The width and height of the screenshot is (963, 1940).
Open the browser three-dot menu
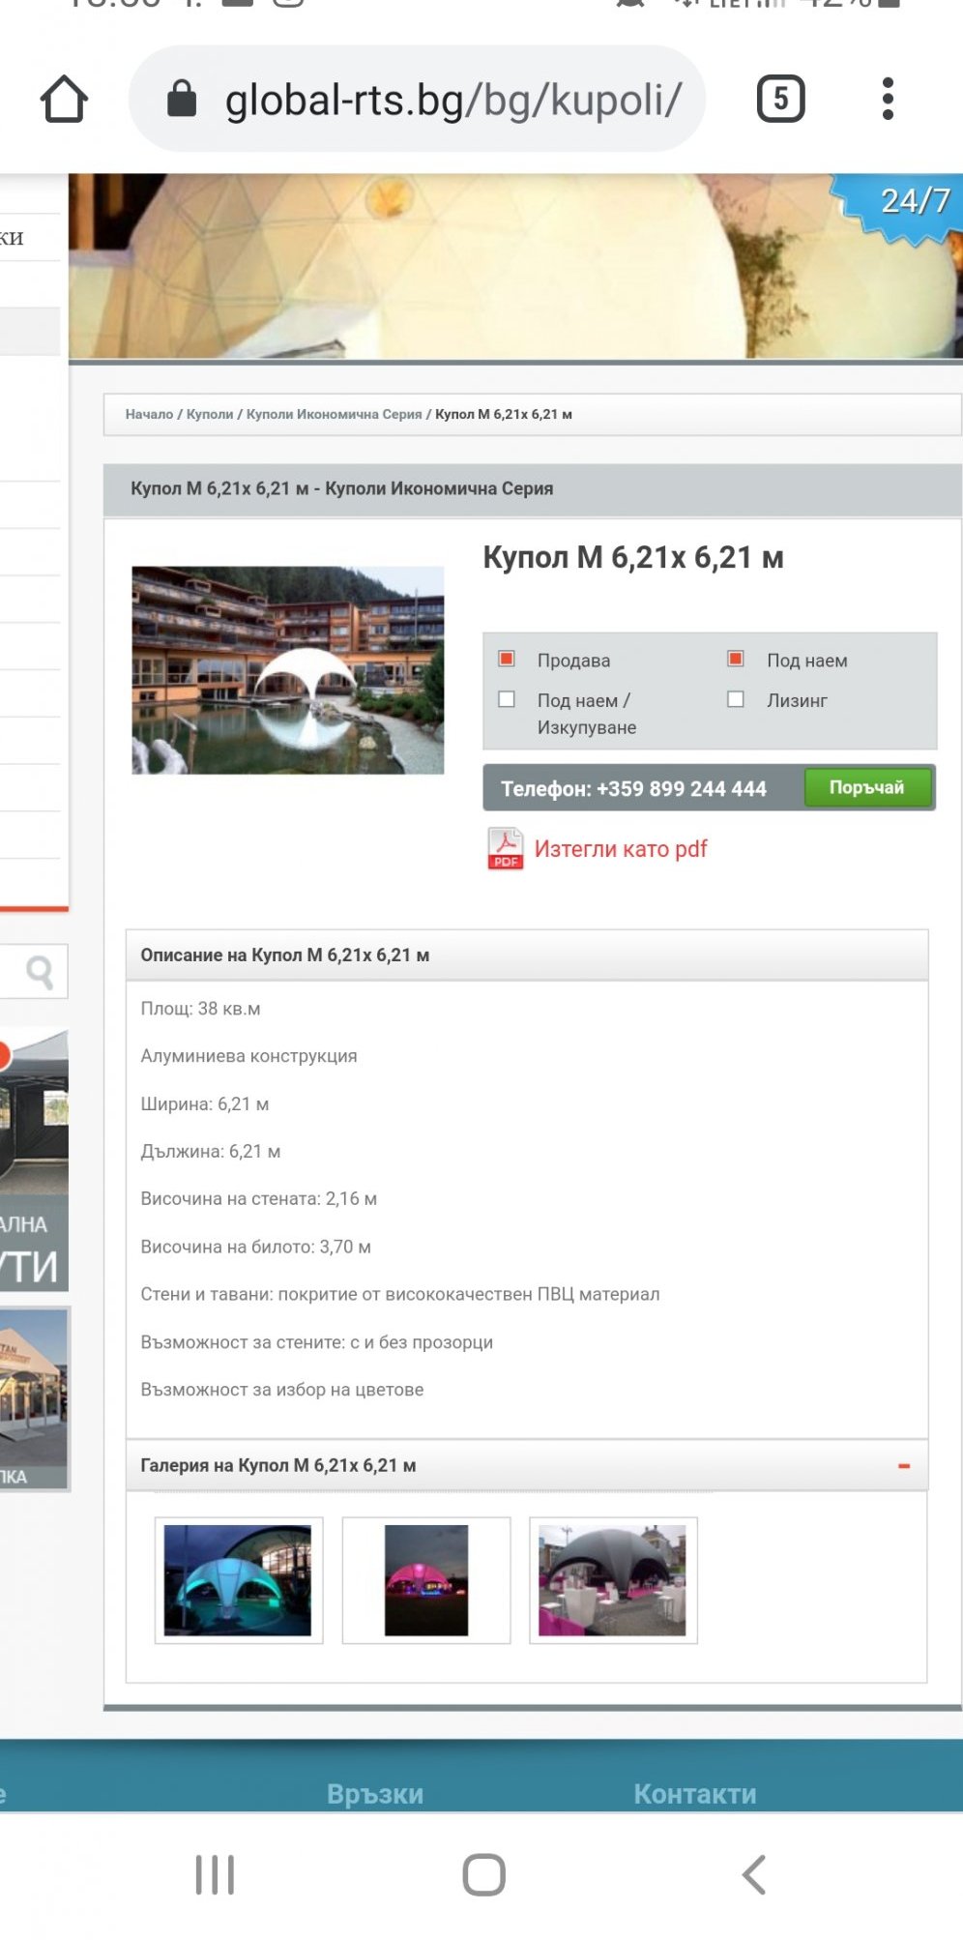[x=888, y=99]
